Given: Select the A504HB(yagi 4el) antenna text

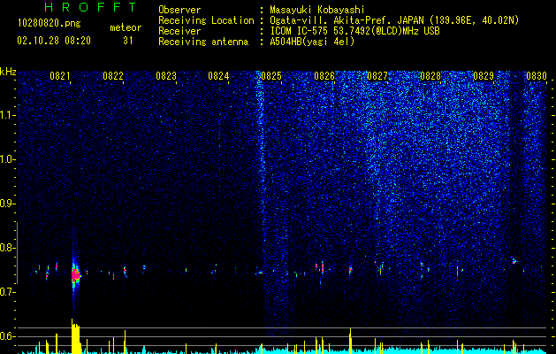Looking at the screenshot, I should [312, 42].
